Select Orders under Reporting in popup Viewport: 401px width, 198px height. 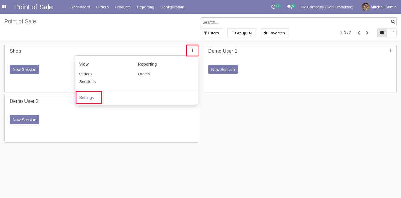[144, 74]
